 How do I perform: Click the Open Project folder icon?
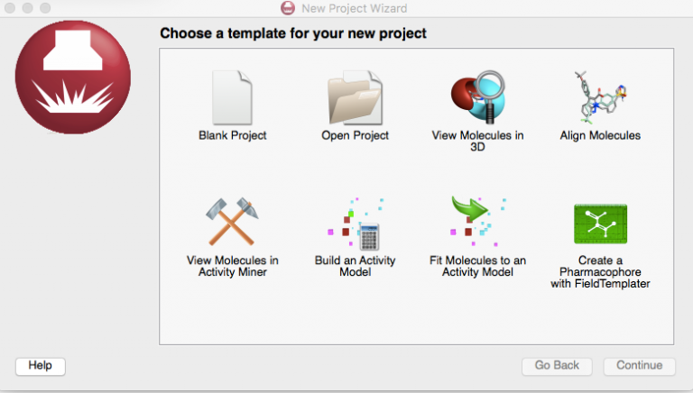356,97
